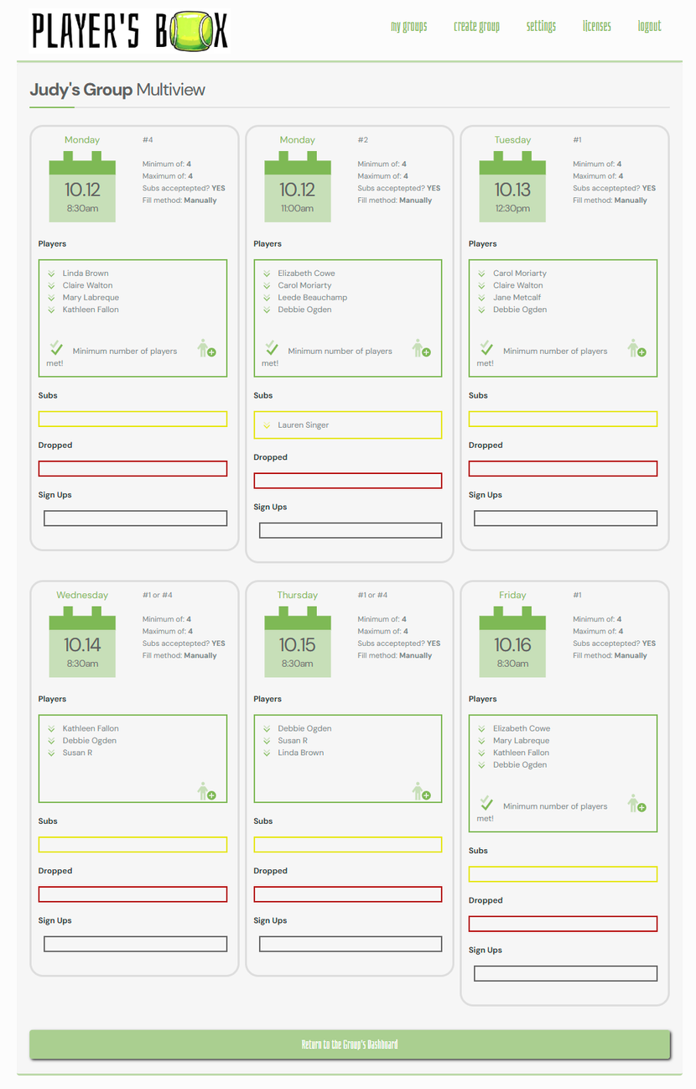
Task: Add a player to Thursday 10.15 match
Action: point(422,790)
